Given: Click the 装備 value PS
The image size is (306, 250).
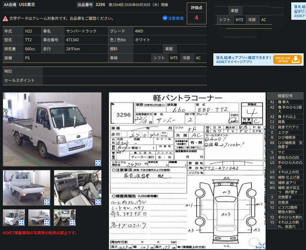Looking at the screenshot, I should coord(27,58).
